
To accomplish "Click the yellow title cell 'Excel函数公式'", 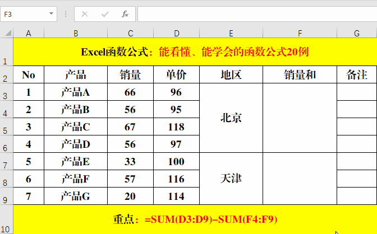I will [195, 52].
